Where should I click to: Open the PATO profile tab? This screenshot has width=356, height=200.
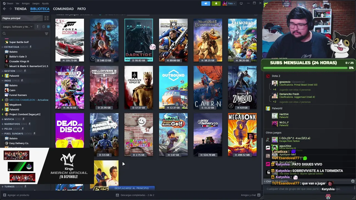click(81, 9)
